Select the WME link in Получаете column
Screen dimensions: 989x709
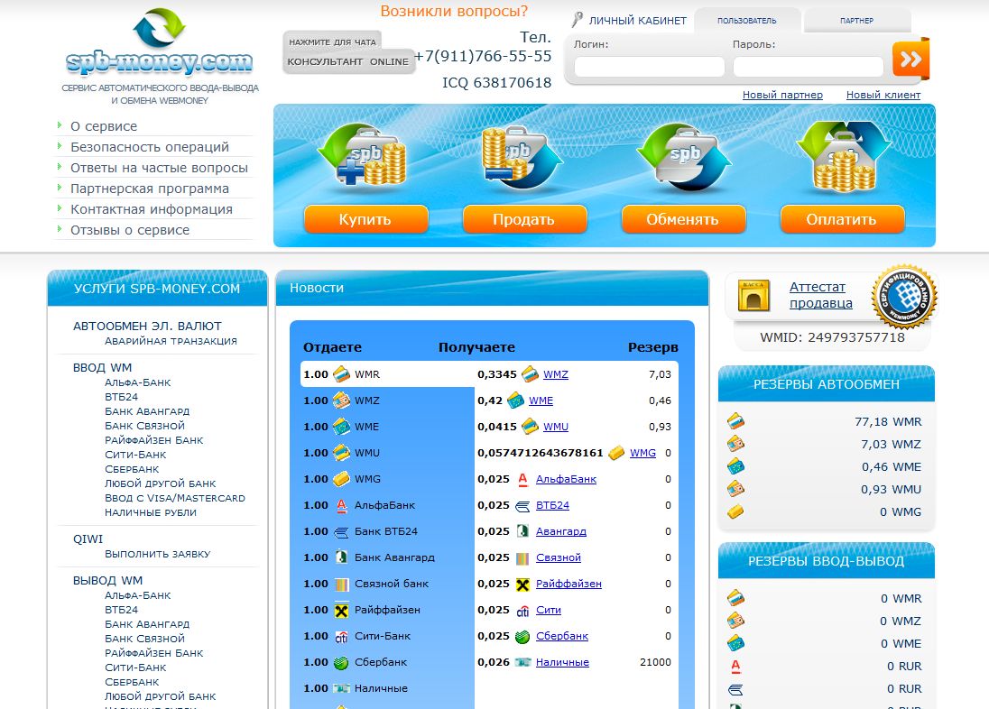pyautogui.click(x=541, y=401)
